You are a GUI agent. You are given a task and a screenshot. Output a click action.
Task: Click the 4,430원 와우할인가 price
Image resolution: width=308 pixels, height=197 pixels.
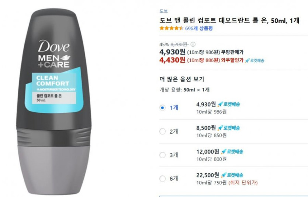[x=172, y=60]
